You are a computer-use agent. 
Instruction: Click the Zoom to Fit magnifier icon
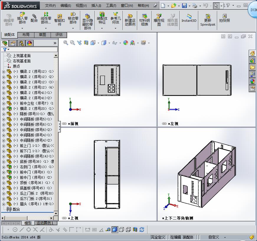(66, 43)
